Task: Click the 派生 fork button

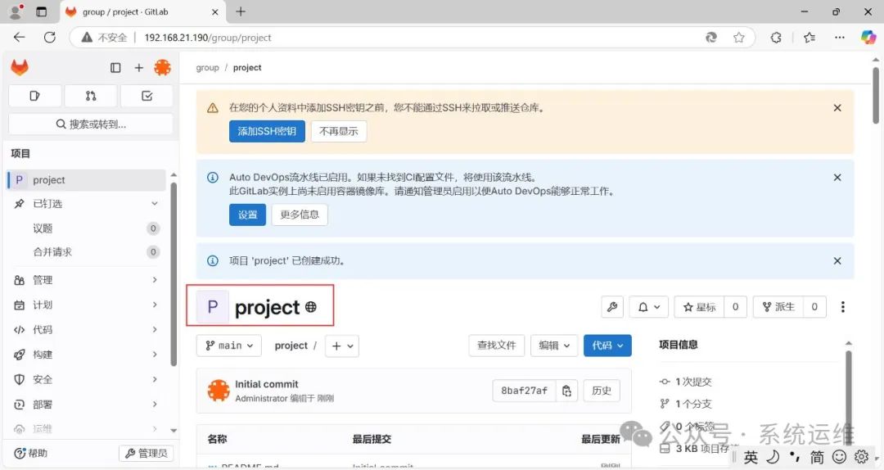Action: point(778,307)
